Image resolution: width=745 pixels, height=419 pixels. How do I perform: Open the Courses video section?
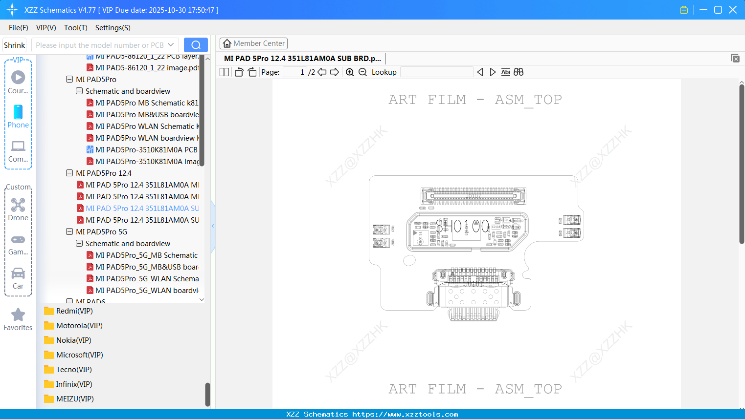click(x=18, y=82)
